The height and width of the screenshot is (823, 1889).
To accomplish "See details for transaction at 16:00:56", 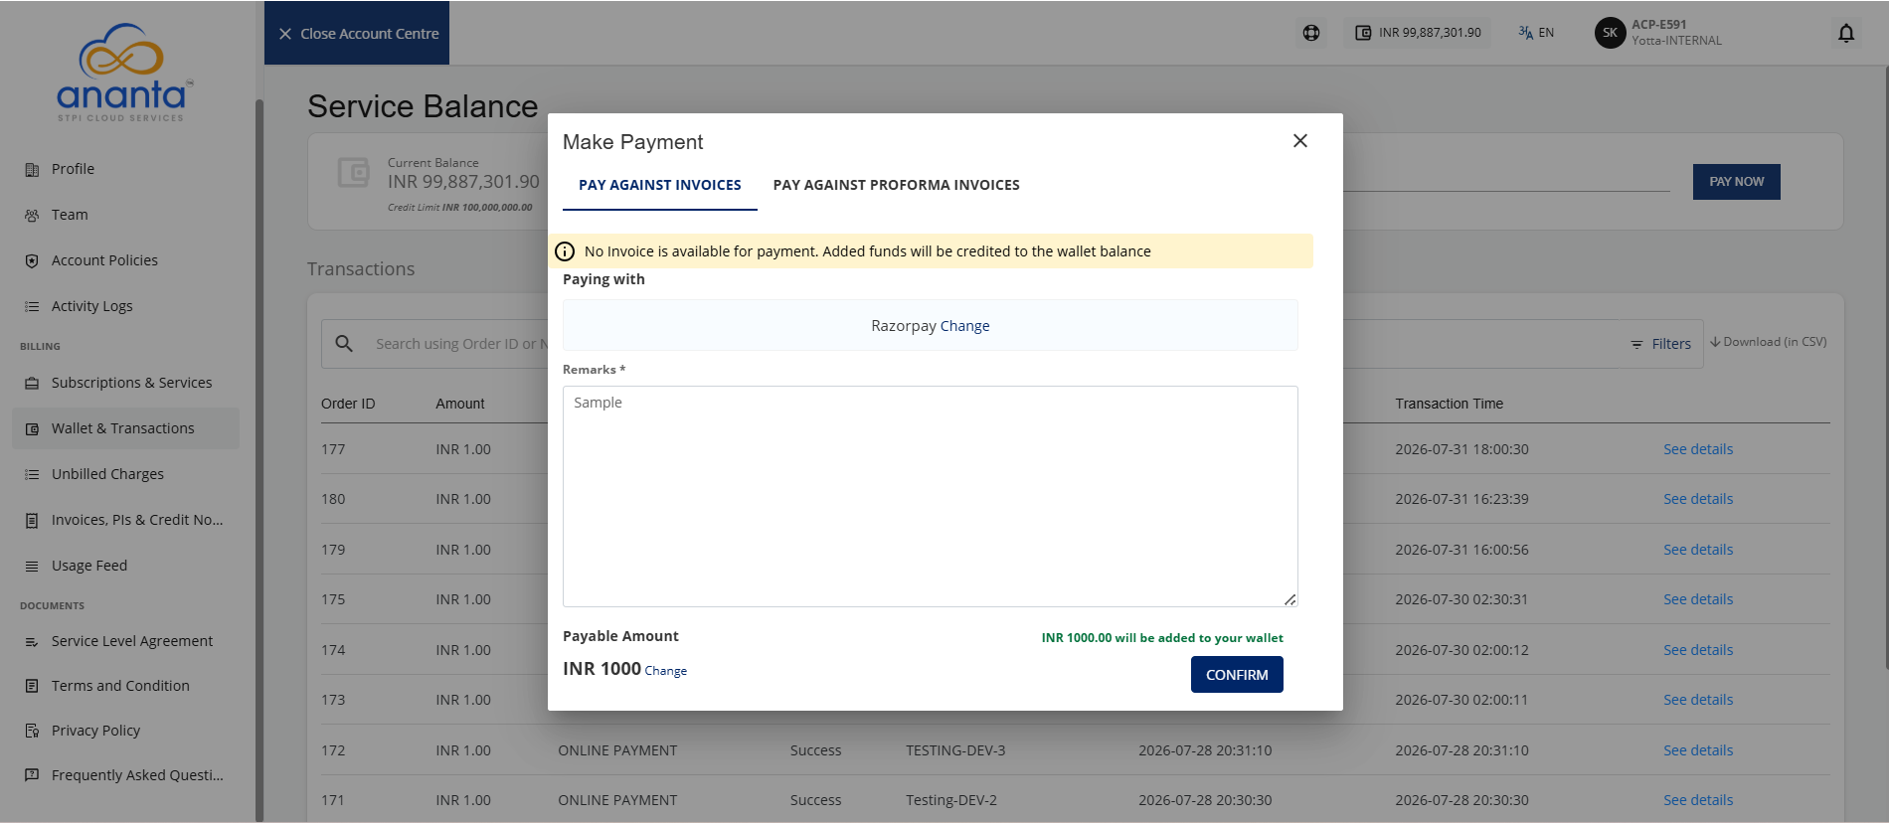I will coord(1698,550).
